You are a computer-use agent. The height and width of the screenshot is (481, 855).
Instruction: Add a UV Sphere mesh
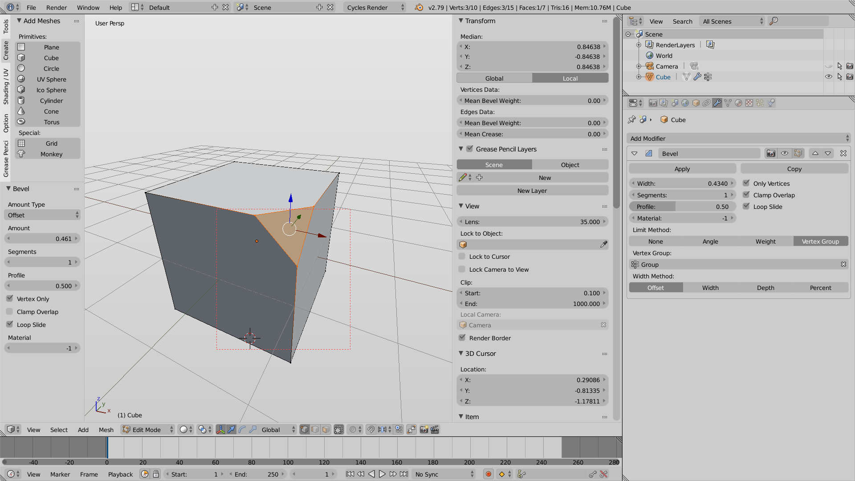pos(48,79)
